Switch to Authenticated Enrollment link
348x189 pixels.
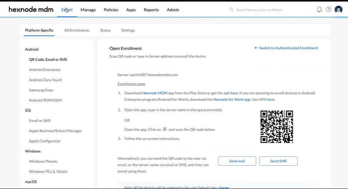tap(286, 48)
